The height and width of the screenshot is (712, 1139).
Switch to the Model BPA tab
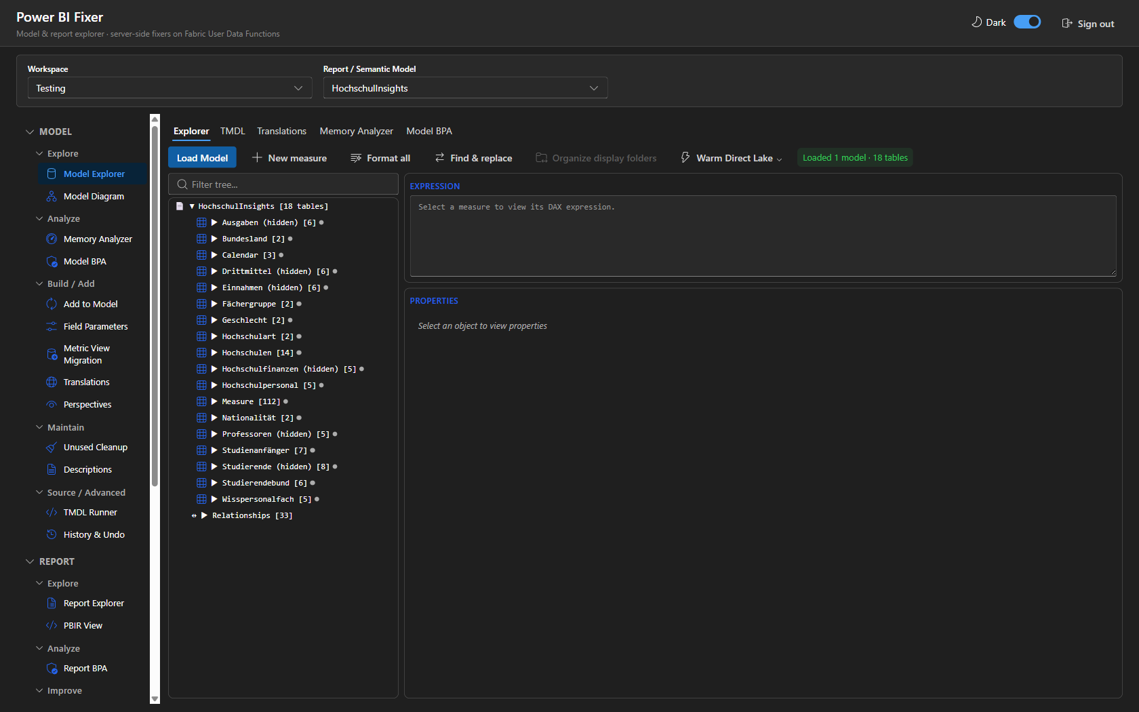[x=429, y=131]
